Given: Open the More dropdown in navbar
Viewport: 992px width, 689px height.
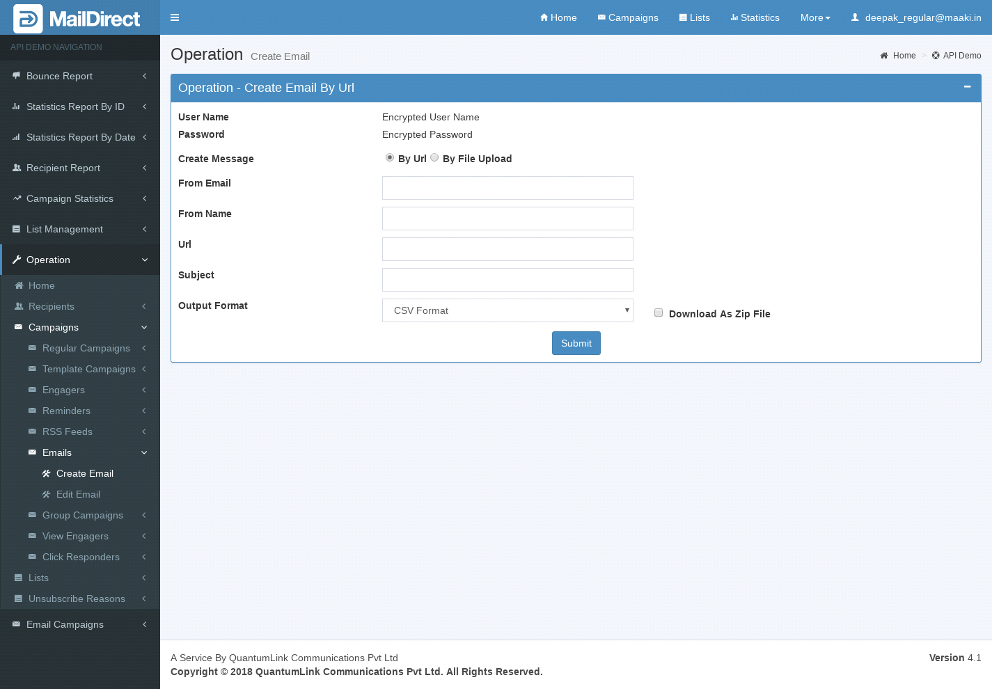Looking at the screenshot, I should point(815,17).
